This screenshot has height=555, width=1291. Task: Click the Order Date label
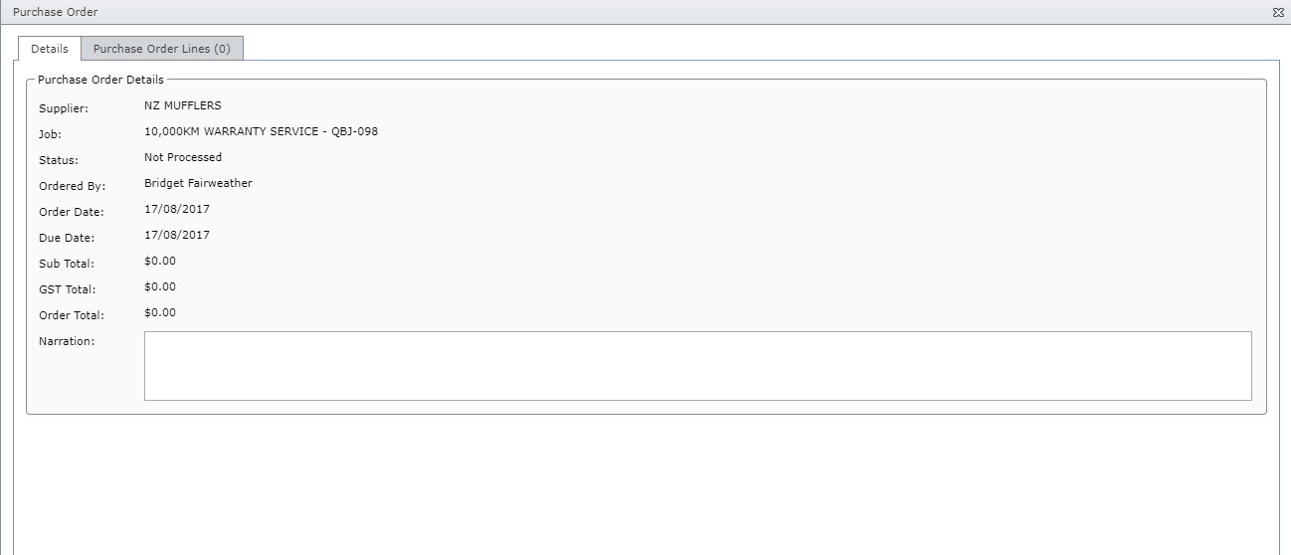pos(71,212)
